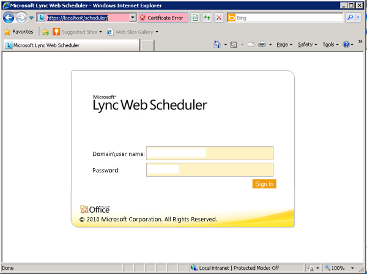The height and width of the screenshot is (274, 367).
Task: Click the Print icon
Action: point(262,45)
